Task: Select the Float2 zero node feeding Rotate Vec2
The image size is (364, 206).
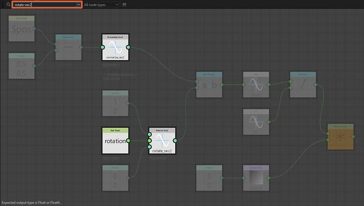Action: [116, 178]
